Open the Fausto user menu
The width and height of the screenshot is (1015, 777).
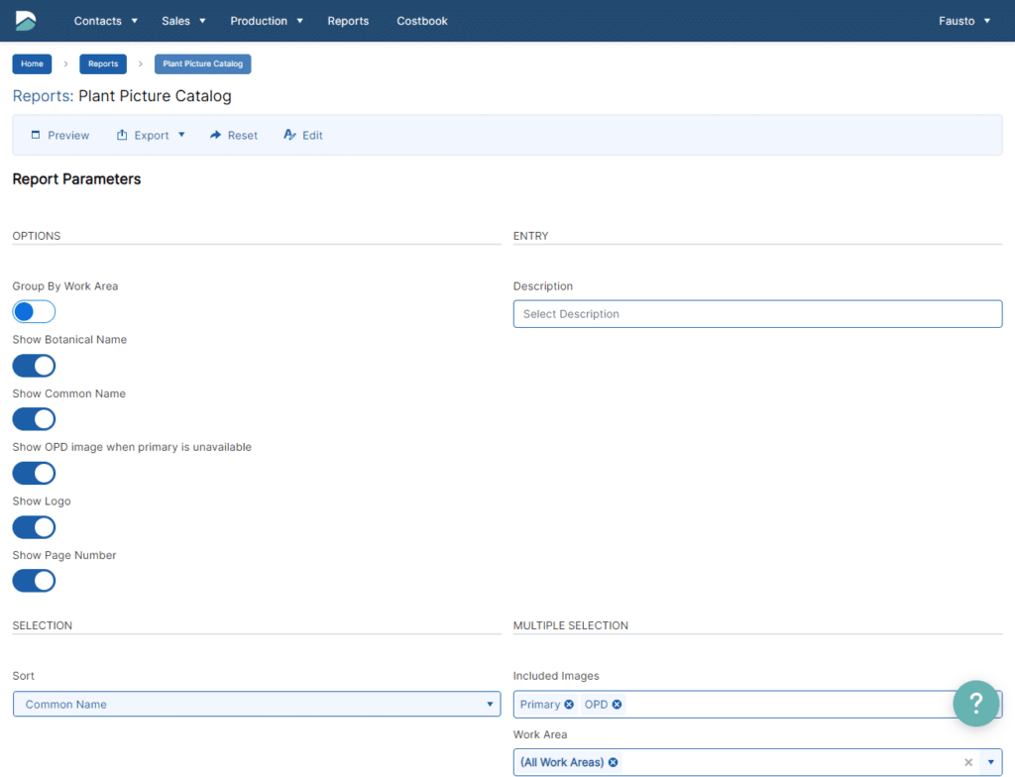[964, 21]
